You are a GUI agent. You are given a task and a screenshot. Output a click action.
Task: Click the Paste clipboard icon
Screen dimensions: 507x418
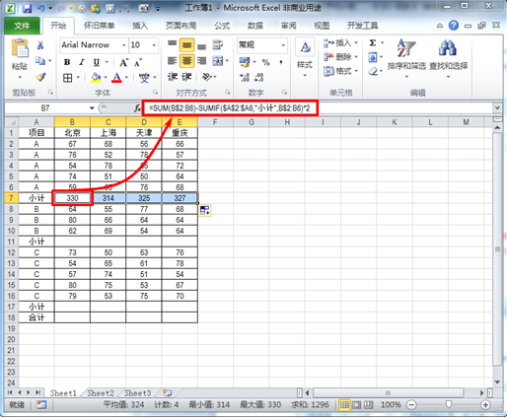click(x=20, y=48)
